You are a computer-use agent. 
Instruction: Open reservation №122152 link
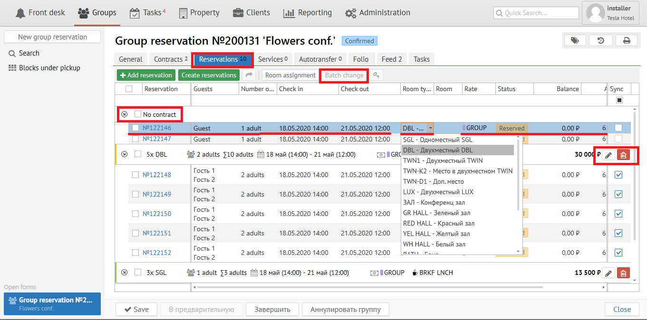click(x=157, y=253)
